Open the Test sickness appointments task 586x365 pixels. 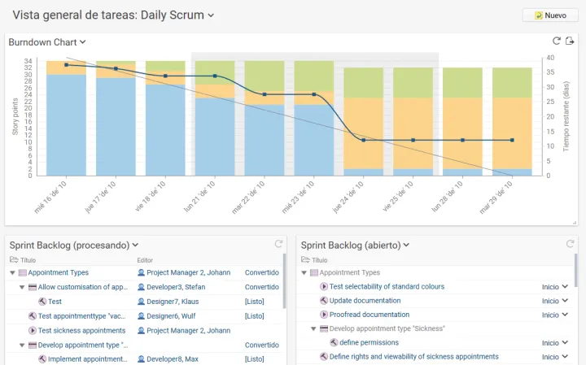pyautogui.click(x=81, y=331)
